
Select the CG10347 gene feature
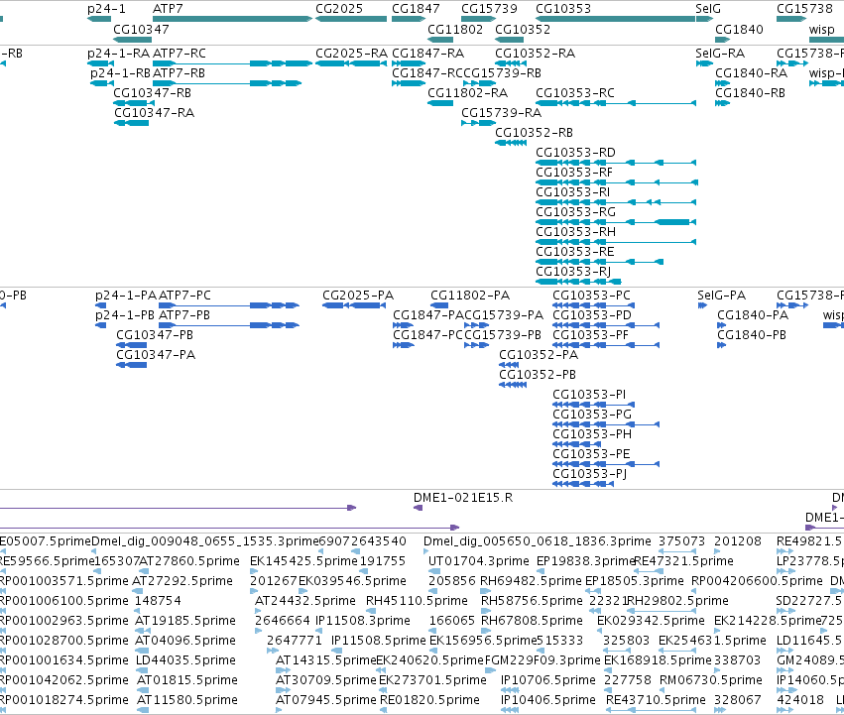pos(133,40)
